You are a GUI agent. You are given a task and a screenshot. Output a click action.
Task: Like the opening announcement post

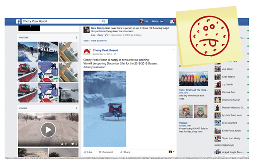pos(88,152)
